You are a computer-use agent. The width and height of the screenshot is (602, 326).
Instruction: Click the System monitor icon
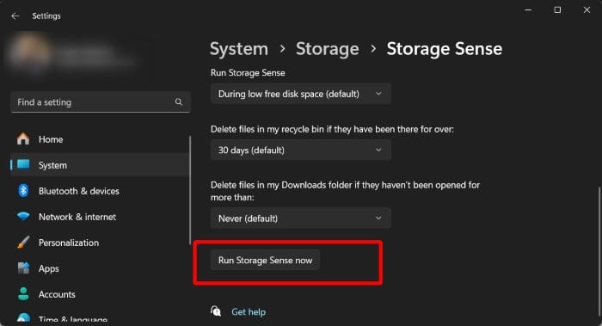click(x=23, y=164)
